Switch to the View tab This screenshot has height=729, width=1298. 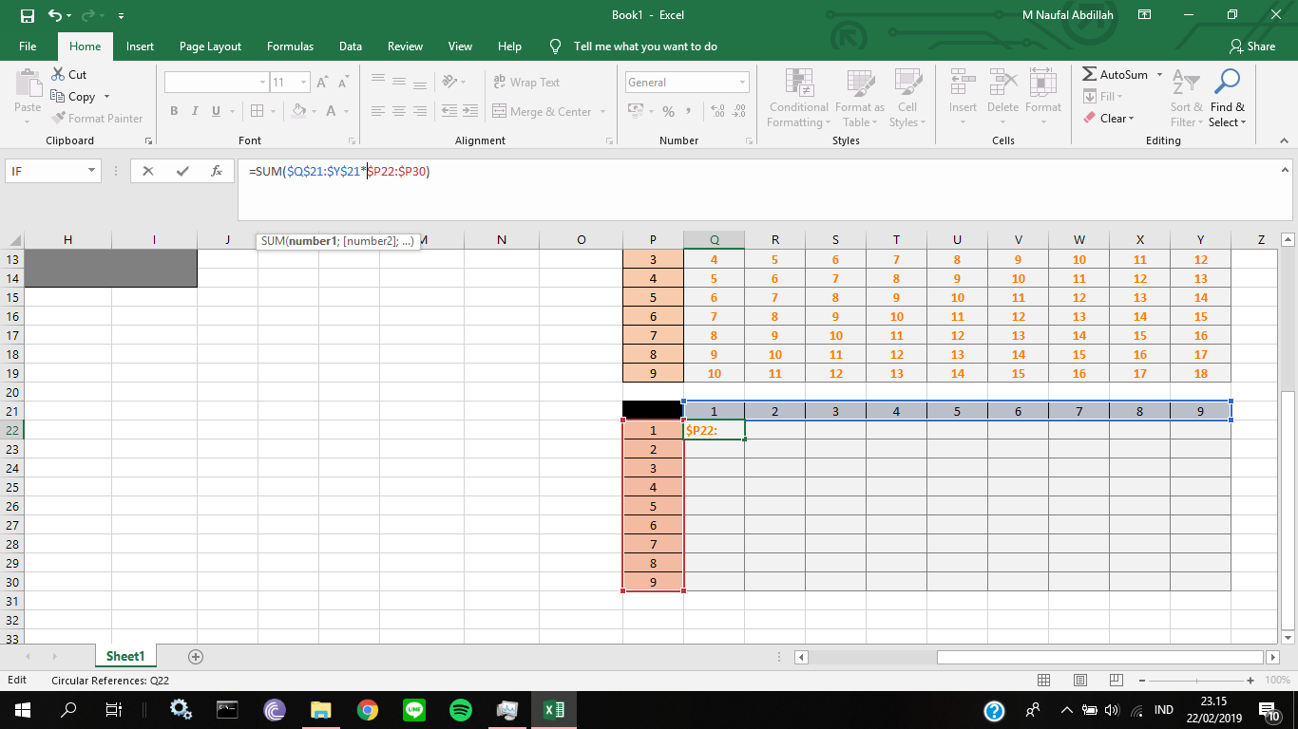[x=460, y=46]
